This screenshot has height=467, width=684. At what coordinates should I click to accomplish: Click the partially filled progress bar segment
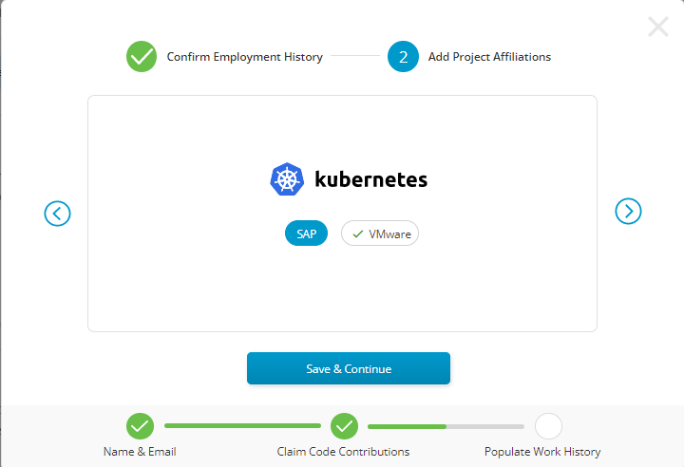[446, 426]
